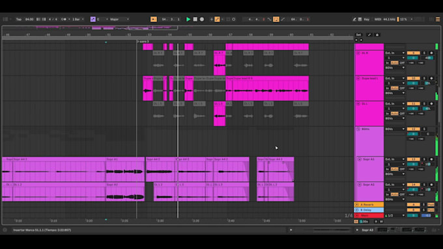Viewport: 443px width, 249px height.
Task: Open the hamburger view menu at top right
Action: click(x=438, y=19)
